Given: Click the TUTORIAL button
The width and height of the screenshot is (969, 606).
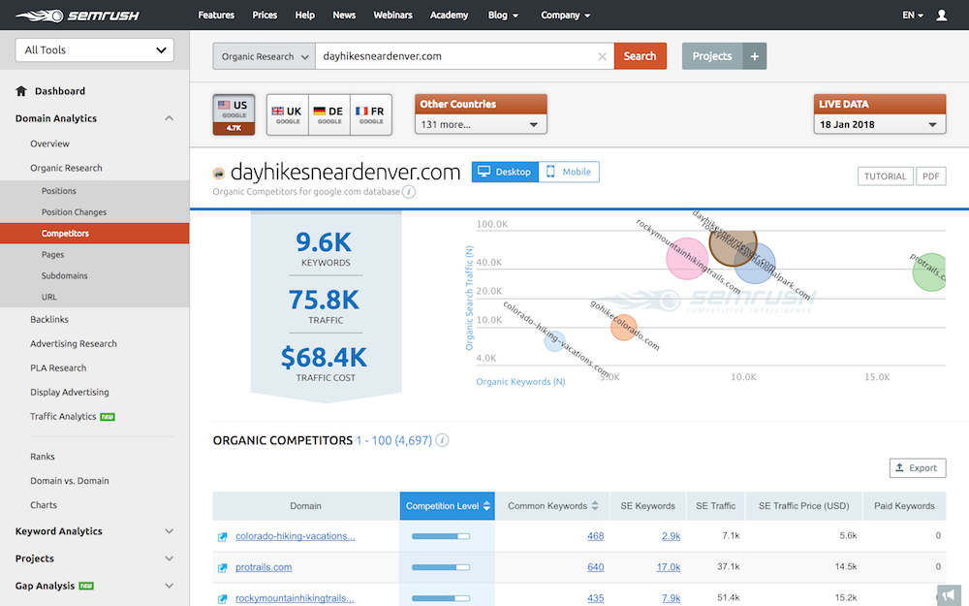Looking at the screenshot, I should coord(885,176).
